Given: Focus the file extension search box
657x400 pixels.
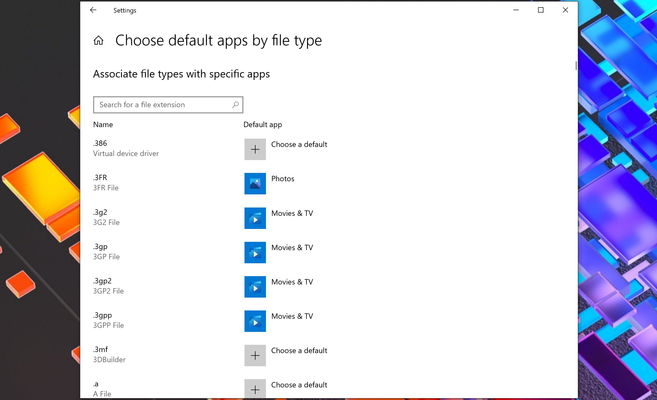Looking at the screenshot, I should (x=168, y=105).
